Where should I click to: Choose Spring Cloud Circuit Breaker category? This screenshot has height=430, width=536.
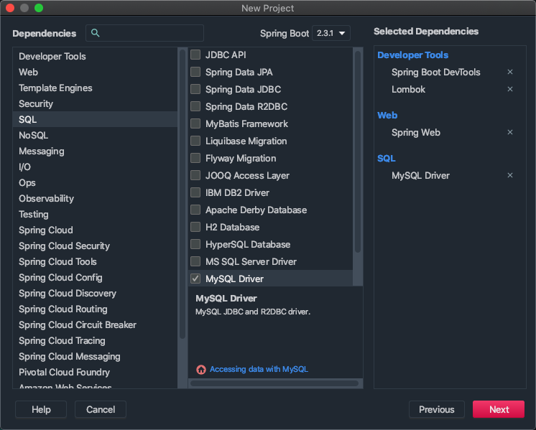[x=95, y=324]
